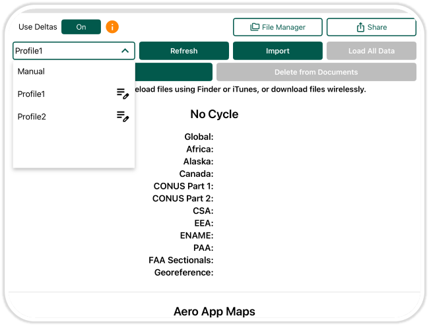Click the green button behind the dropdown list
This screenshot has width=429, height=326.
click(x=174, y=72)
